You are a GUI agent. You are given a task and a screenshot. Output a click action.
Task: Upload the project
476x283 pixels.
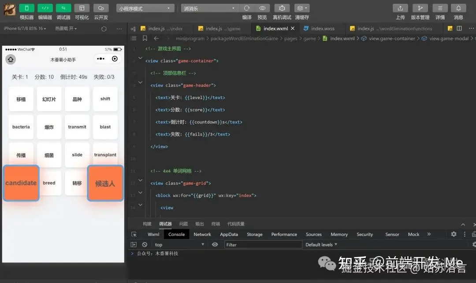(x=400, y=8)
